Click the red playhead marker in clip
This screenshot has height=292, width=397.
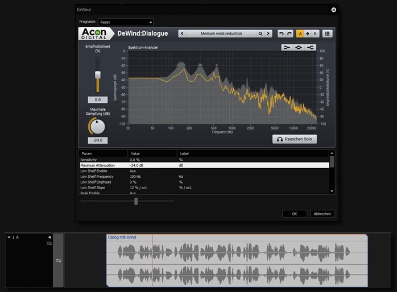point(152,260)
